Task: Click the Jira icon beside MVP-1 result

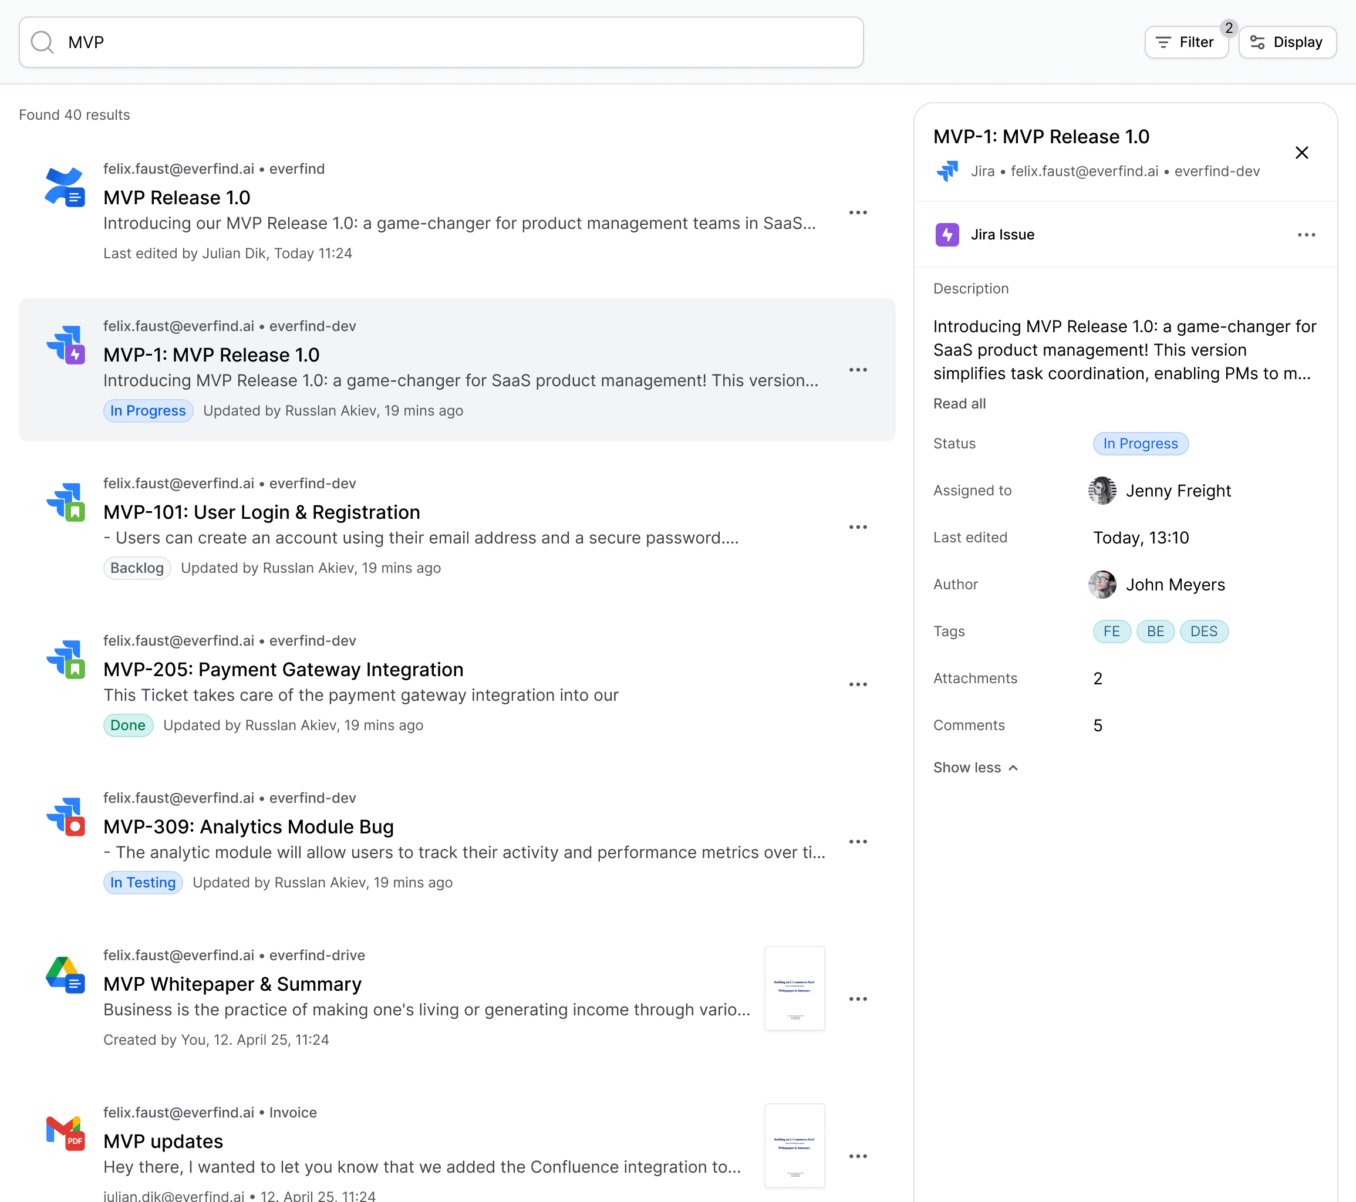Action: click(65, 345)
